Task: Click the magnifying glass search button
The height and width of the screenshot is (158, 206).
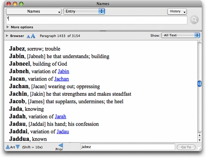Action: [x=194, y=20]
